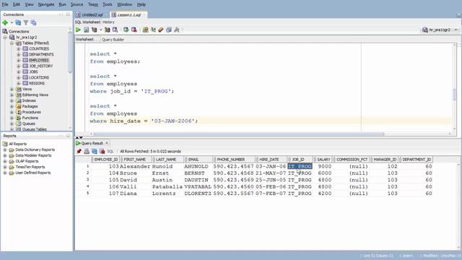This screenshot has width=462, height=260.
Task: Click the Connections tree vertical scrollbar
Action: [70, 51]
